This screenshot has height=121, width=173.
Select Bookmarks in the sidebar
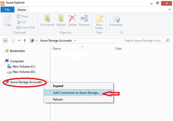(x=17, y=51)
